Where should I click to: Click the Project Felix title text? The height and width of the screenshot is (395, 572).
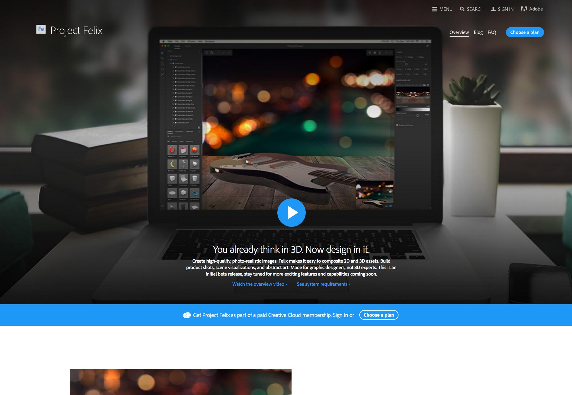(x=76, y=30)
